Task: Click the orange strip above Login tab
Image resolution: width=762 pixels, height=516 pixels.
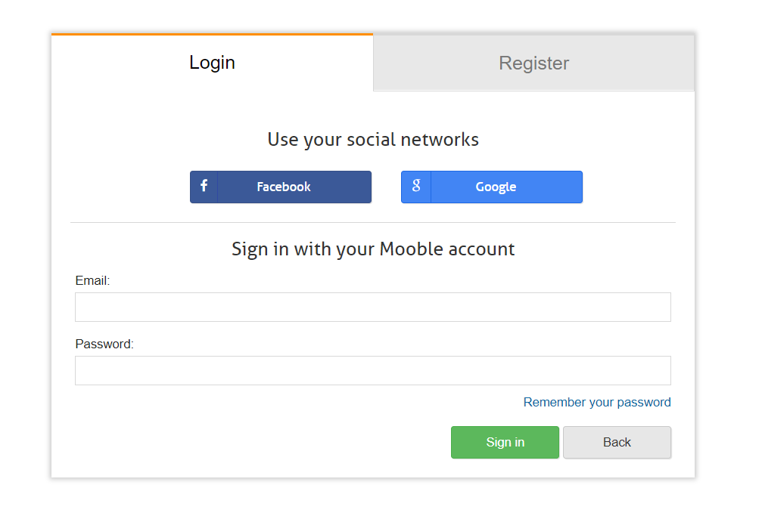Action: click(213, 35)
